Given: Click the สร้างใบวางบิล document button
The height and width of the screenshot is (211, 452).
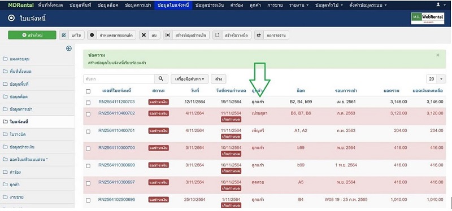Looking at the screenshot, I should point(232,35).
